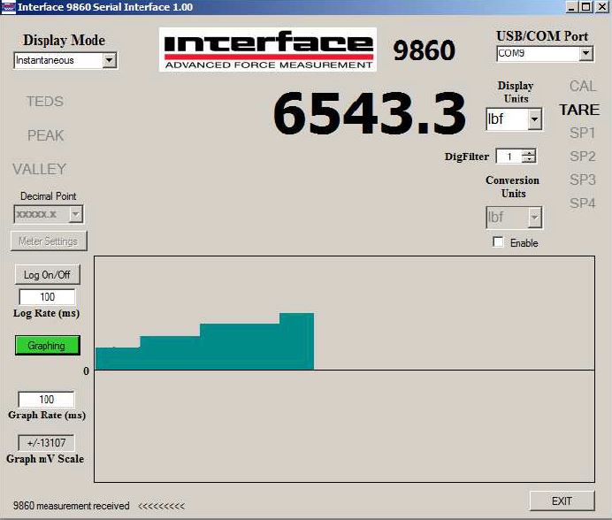Toggle logging with Log On/Off button
The height and width of the screenshot is (520, 612).
tap(47, 274)
